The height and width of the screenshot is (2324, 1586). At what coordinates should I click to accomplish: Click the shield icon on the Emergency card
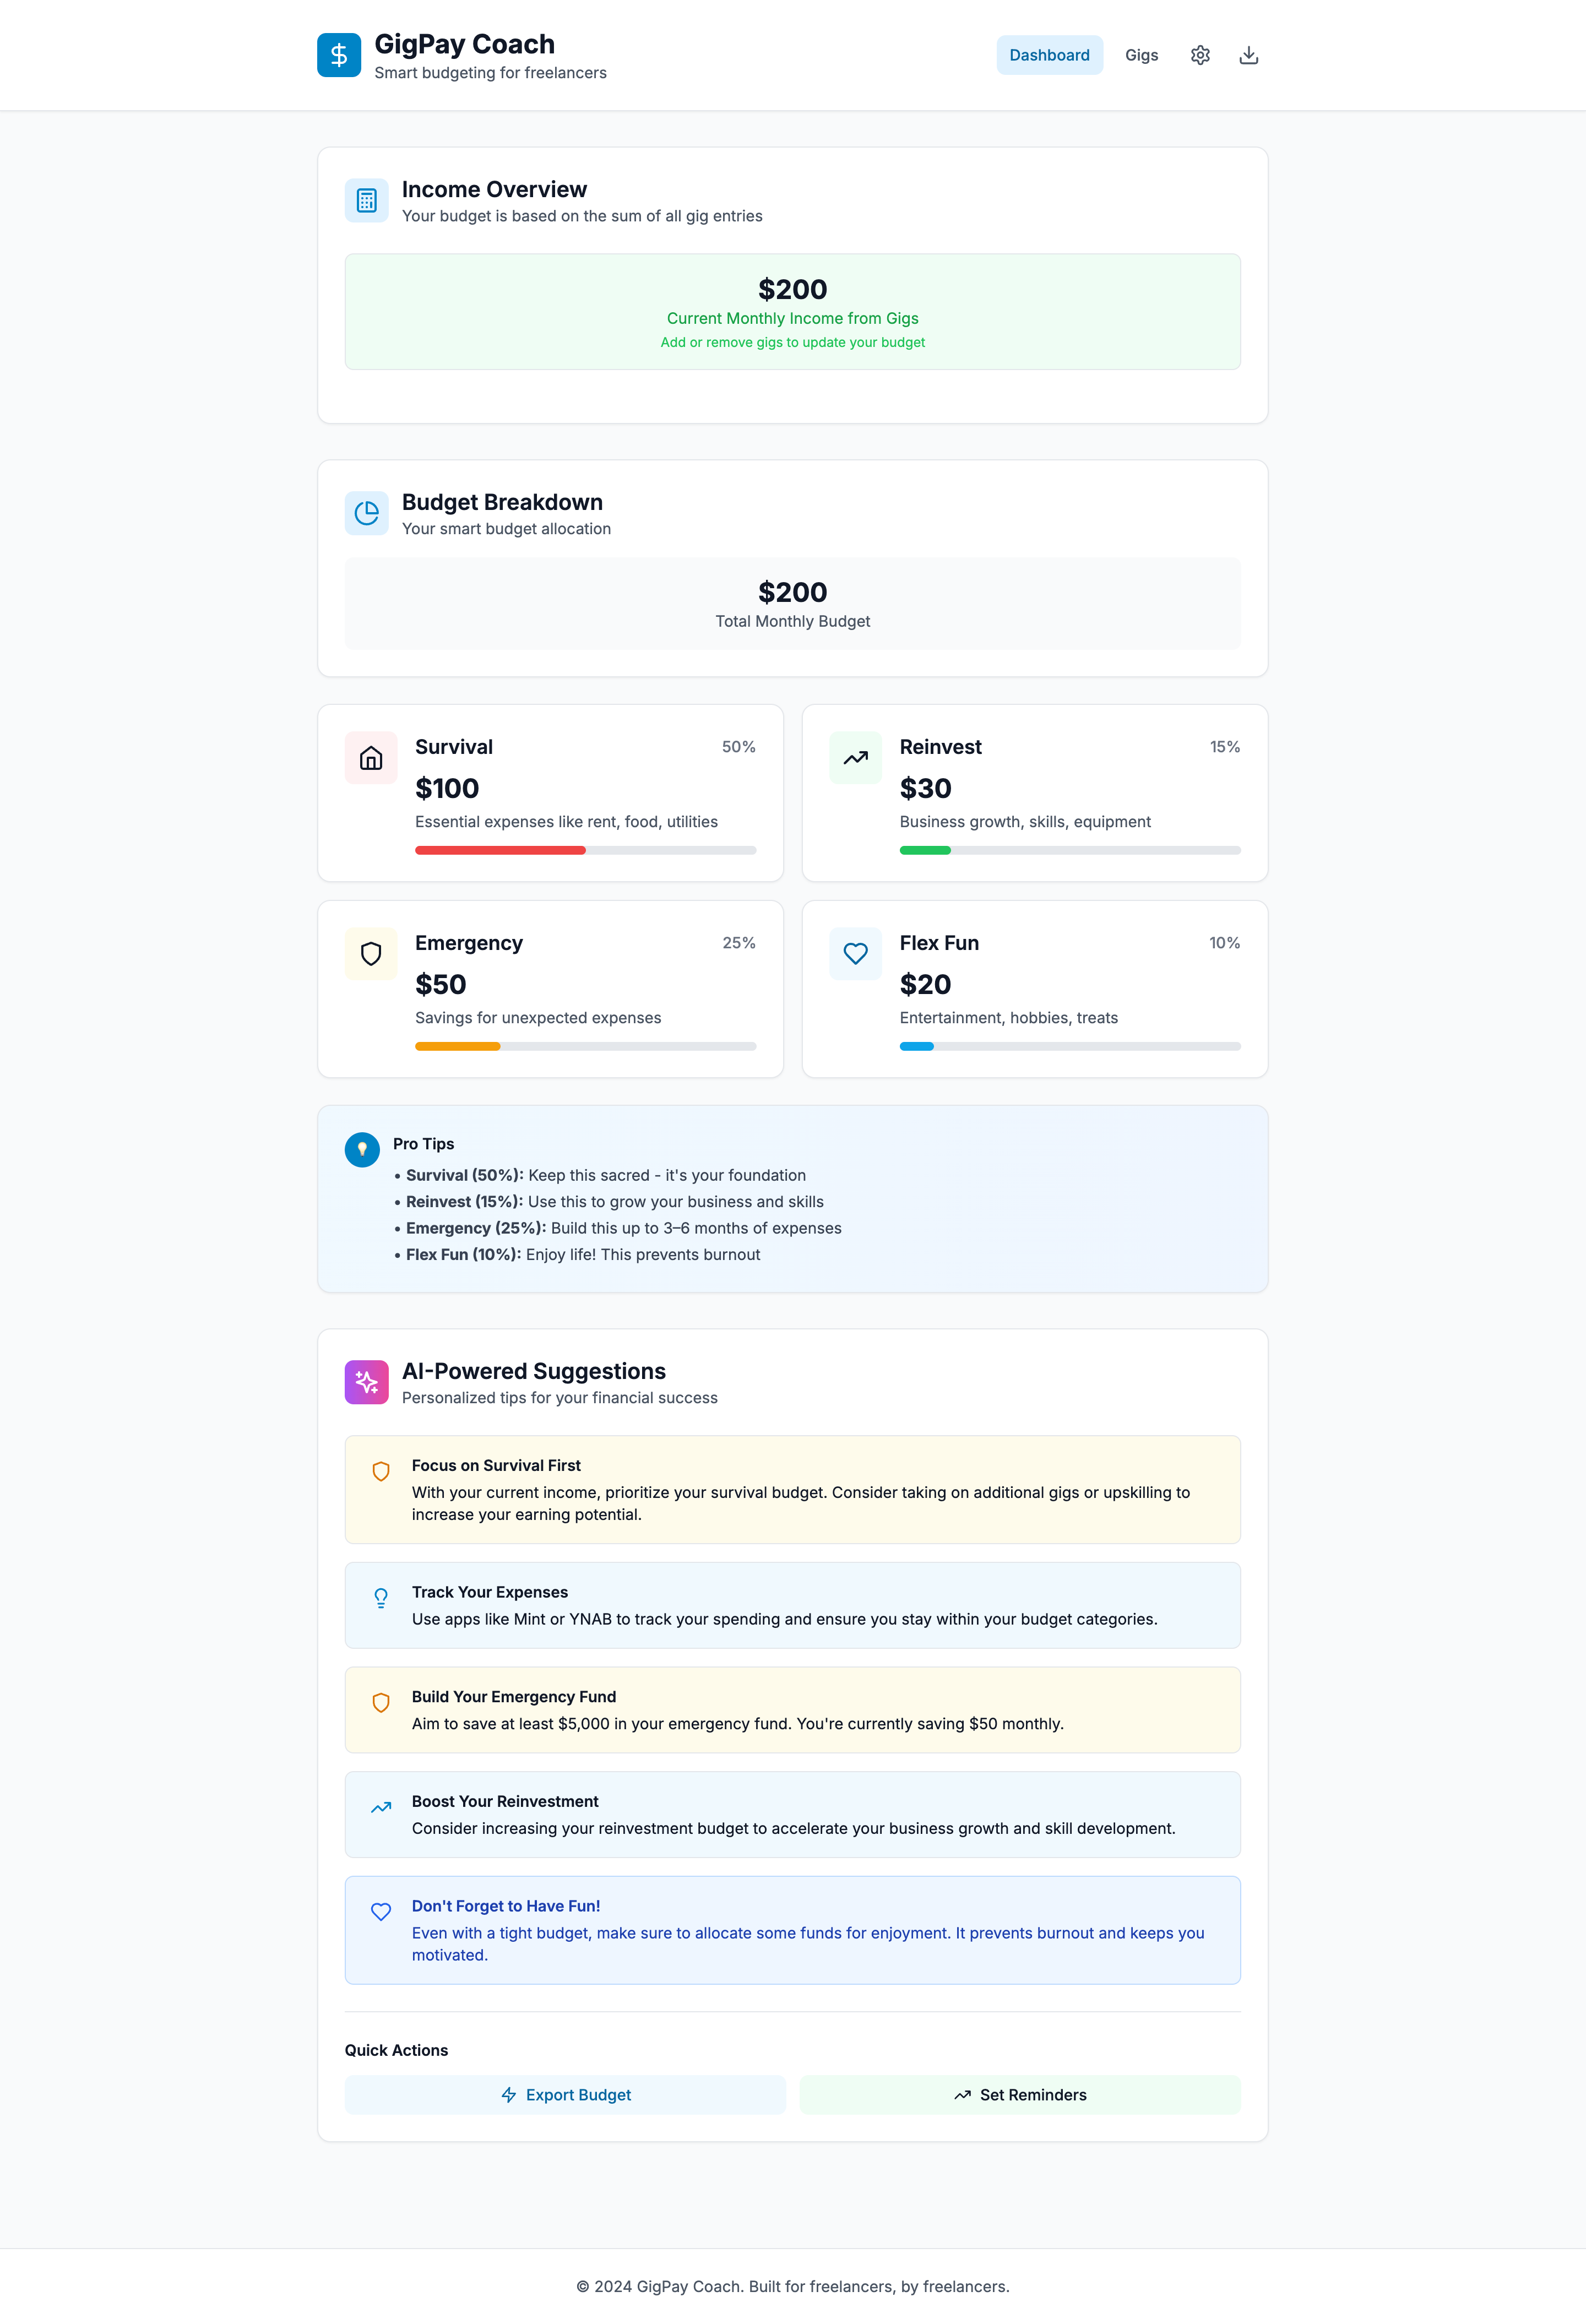coord(370,953)
